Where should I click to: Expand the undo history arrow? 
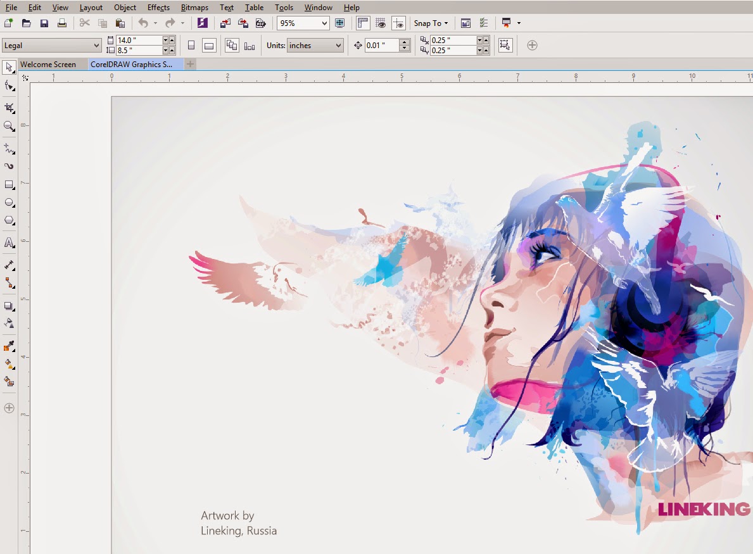pos(155,23)
